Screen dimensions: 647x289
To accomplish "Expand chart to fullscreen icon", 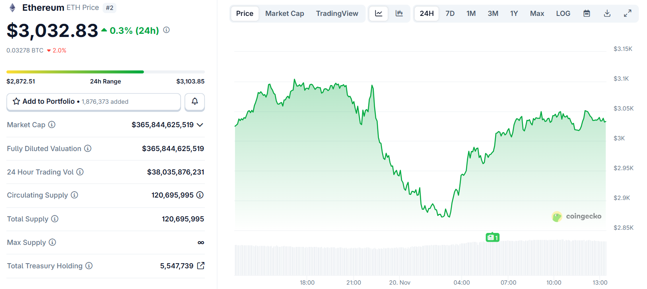I will (x=628, y=14).
